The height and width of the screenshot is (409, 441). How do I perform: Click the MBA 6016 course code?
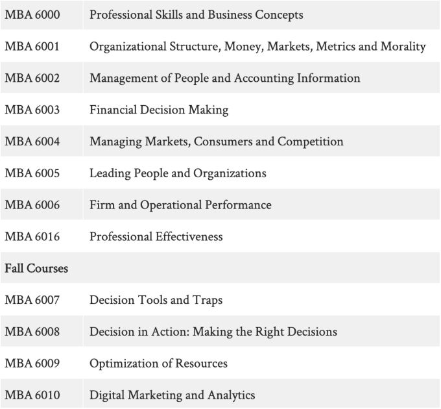click(32, 236)
